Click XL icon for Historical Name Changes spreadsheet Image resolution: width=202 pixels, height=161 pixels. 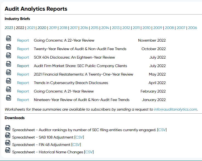[8, 150]
